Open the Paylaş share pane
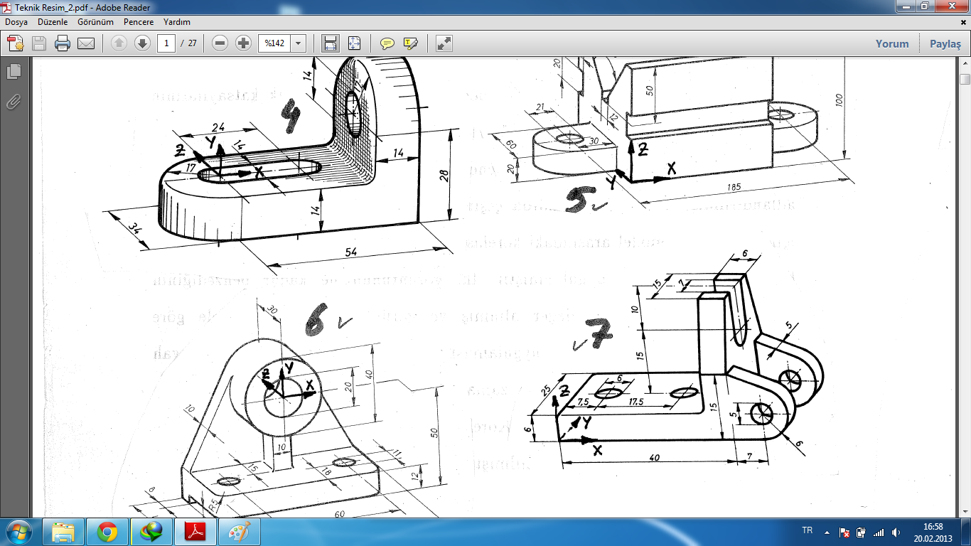The width and height of the screenshot is (971, 546). point(945,43)
